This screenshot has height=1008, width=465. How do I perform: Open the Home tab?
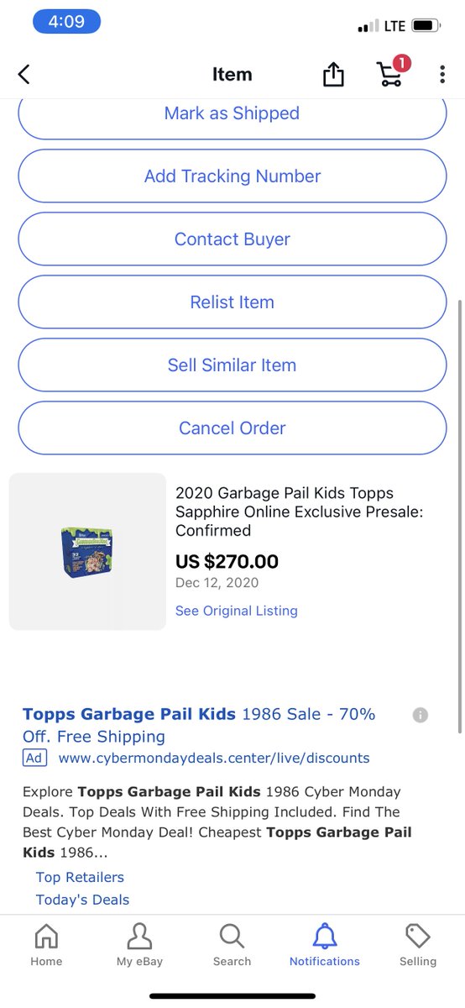[x=46, y=945]
